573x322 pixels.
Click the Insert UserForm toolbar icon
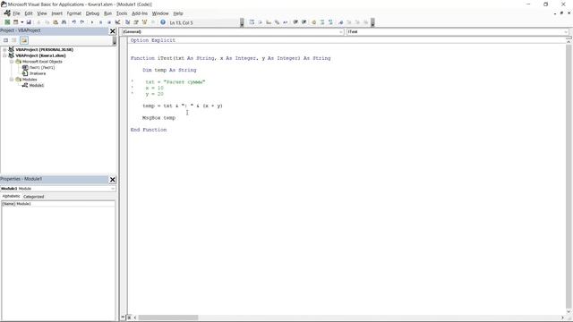pyautogui.click(x=16, y=22)
